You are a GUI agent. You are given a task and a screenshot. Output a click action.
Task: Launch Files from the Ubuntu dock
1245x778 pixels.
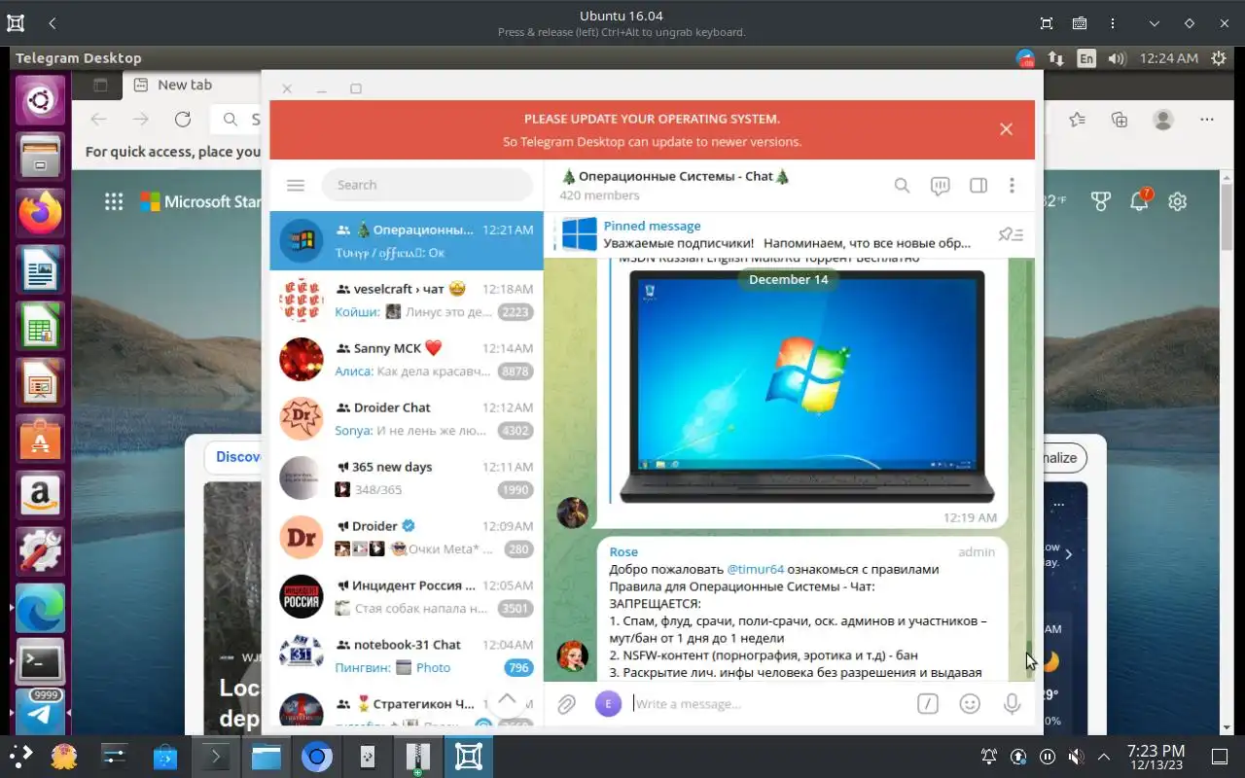coord(40,156)
